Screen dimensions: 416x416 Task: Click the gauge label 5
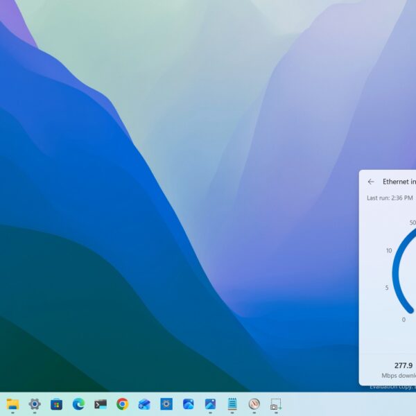pos(387,288)
